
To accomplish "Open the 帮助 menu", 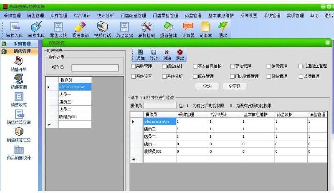I will [x=314, y=15].
